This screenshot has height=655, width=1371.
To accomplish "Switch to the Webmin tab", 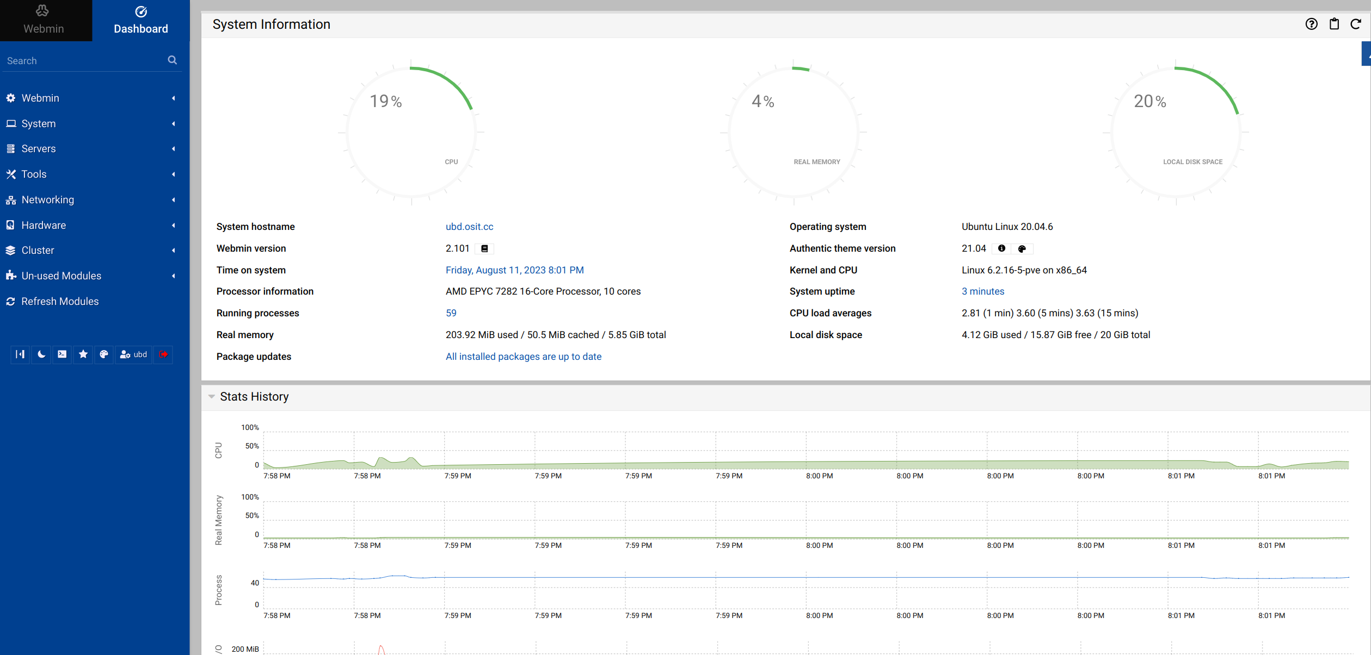I will [44, 21].
